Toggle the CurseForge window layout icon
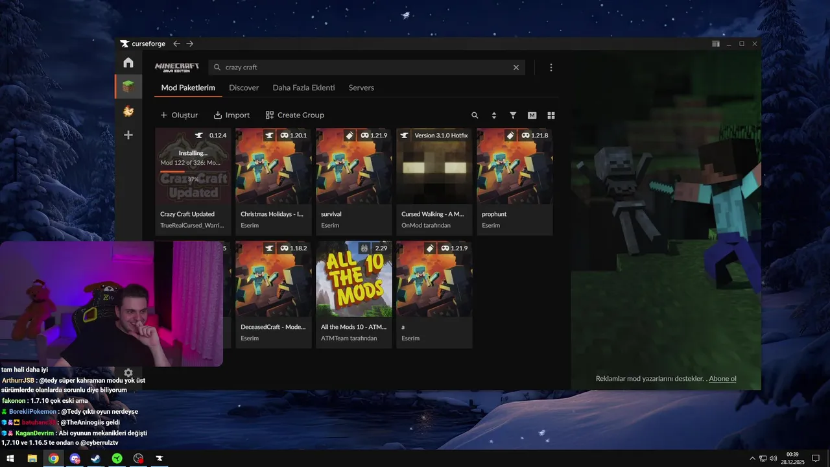This screenshot has height=467, width=830. (x=716, y=44)
